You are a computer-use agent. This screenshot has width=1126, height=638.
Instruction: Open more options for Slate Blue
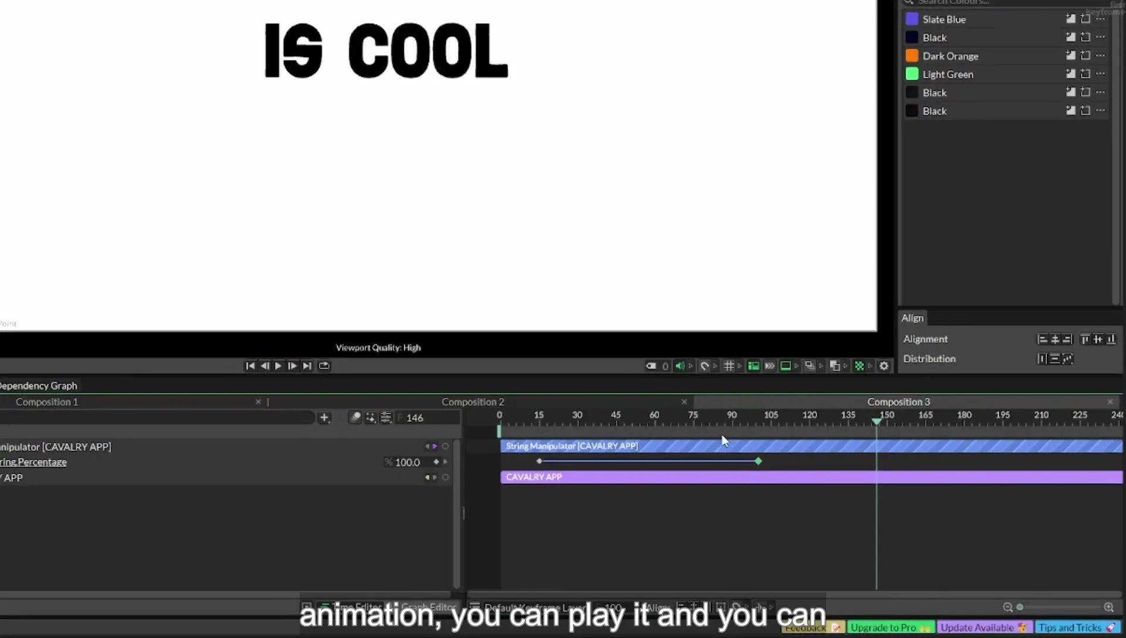[1101, 19]
